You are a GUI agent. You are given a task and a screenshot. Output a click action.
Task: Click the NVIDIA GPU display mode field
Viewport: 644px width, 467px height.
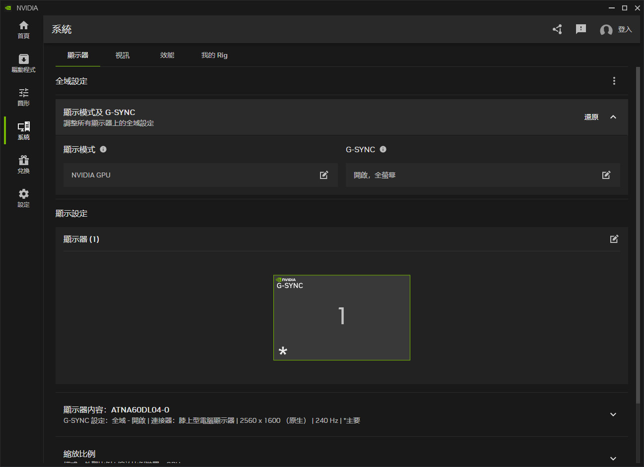point(200,175)
